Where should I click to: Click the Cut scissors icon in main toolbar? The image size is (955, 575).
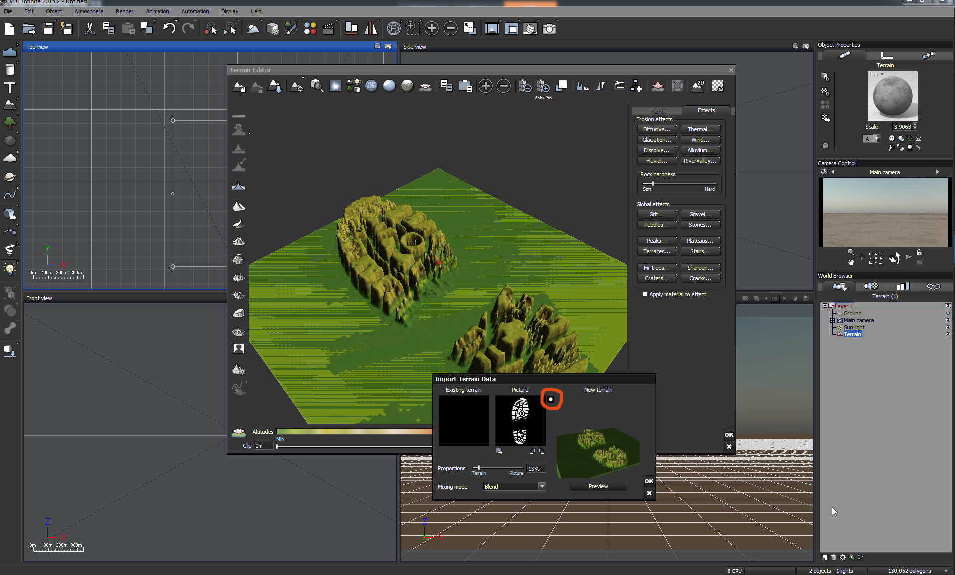(90, 29)
